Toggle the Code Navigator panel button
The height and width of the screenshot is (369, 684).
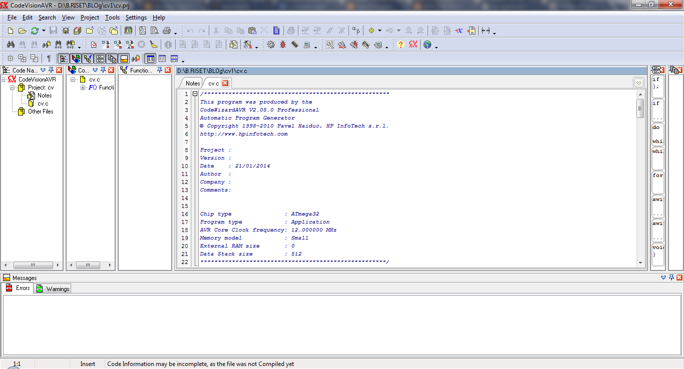(x=64, y=58)
